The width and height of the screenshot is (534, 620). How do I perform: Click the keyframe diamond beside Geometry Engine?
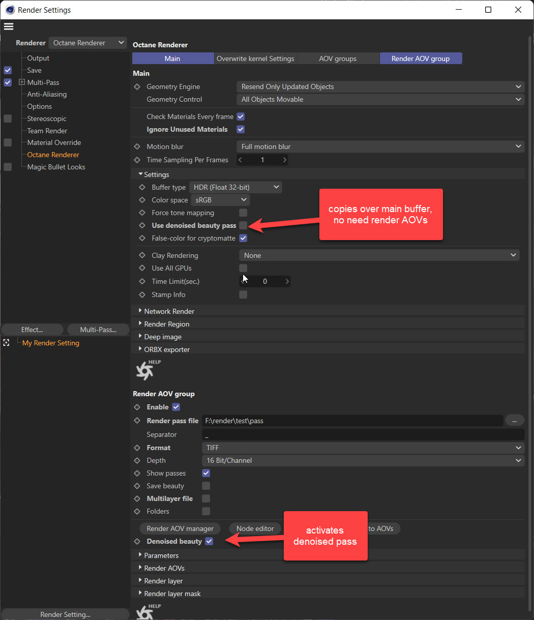pos(137,87)
